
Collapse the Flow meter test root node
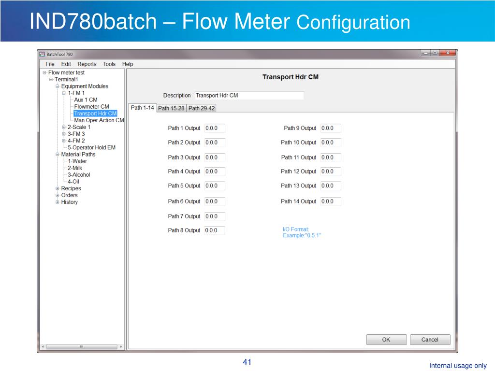(44, 72)
